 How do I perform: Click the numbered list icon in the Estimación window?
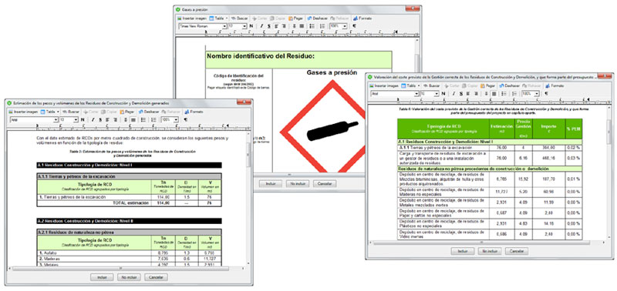point(153,120)
